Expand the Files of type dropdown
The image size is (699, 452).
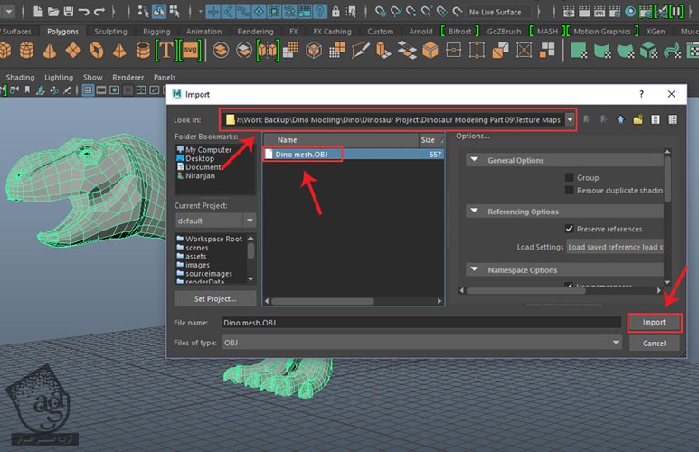(x=616, y=343)
